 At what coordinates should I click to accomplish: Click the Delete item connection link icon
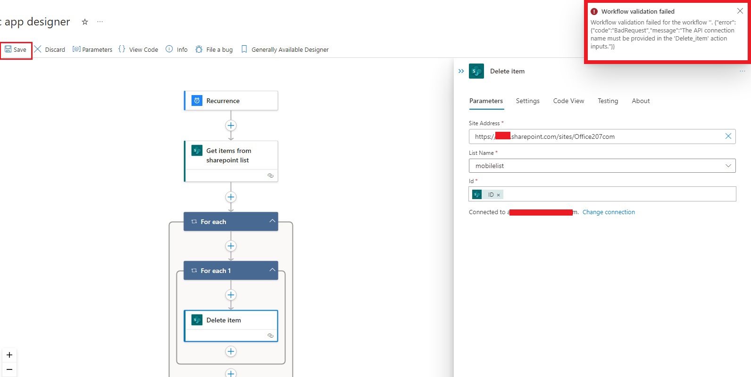tap(270, 336)
